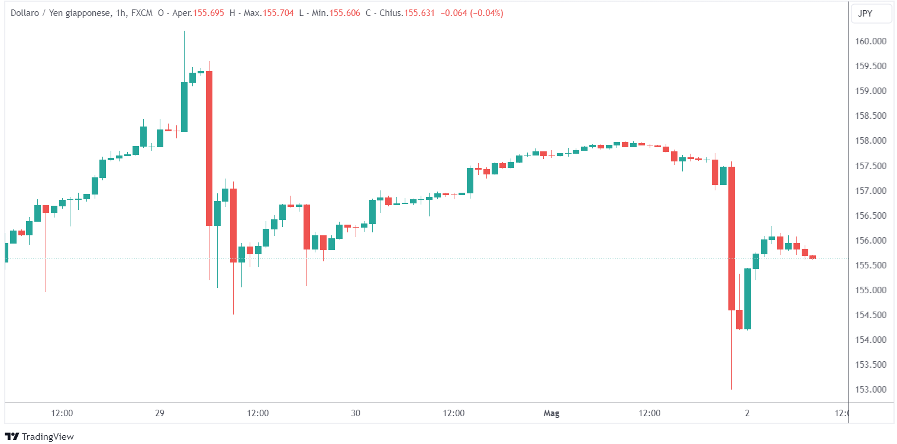The width and height of the screenshot is (897, 444).
Task: Click the Dollaro / Yen giapponese title
Action: 60,13
